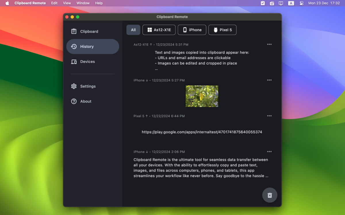Screen dimensions: 345x215
Task: Select the 'Clipboard Remote is the ultimate tool' entry
Action: click(201, 168)
